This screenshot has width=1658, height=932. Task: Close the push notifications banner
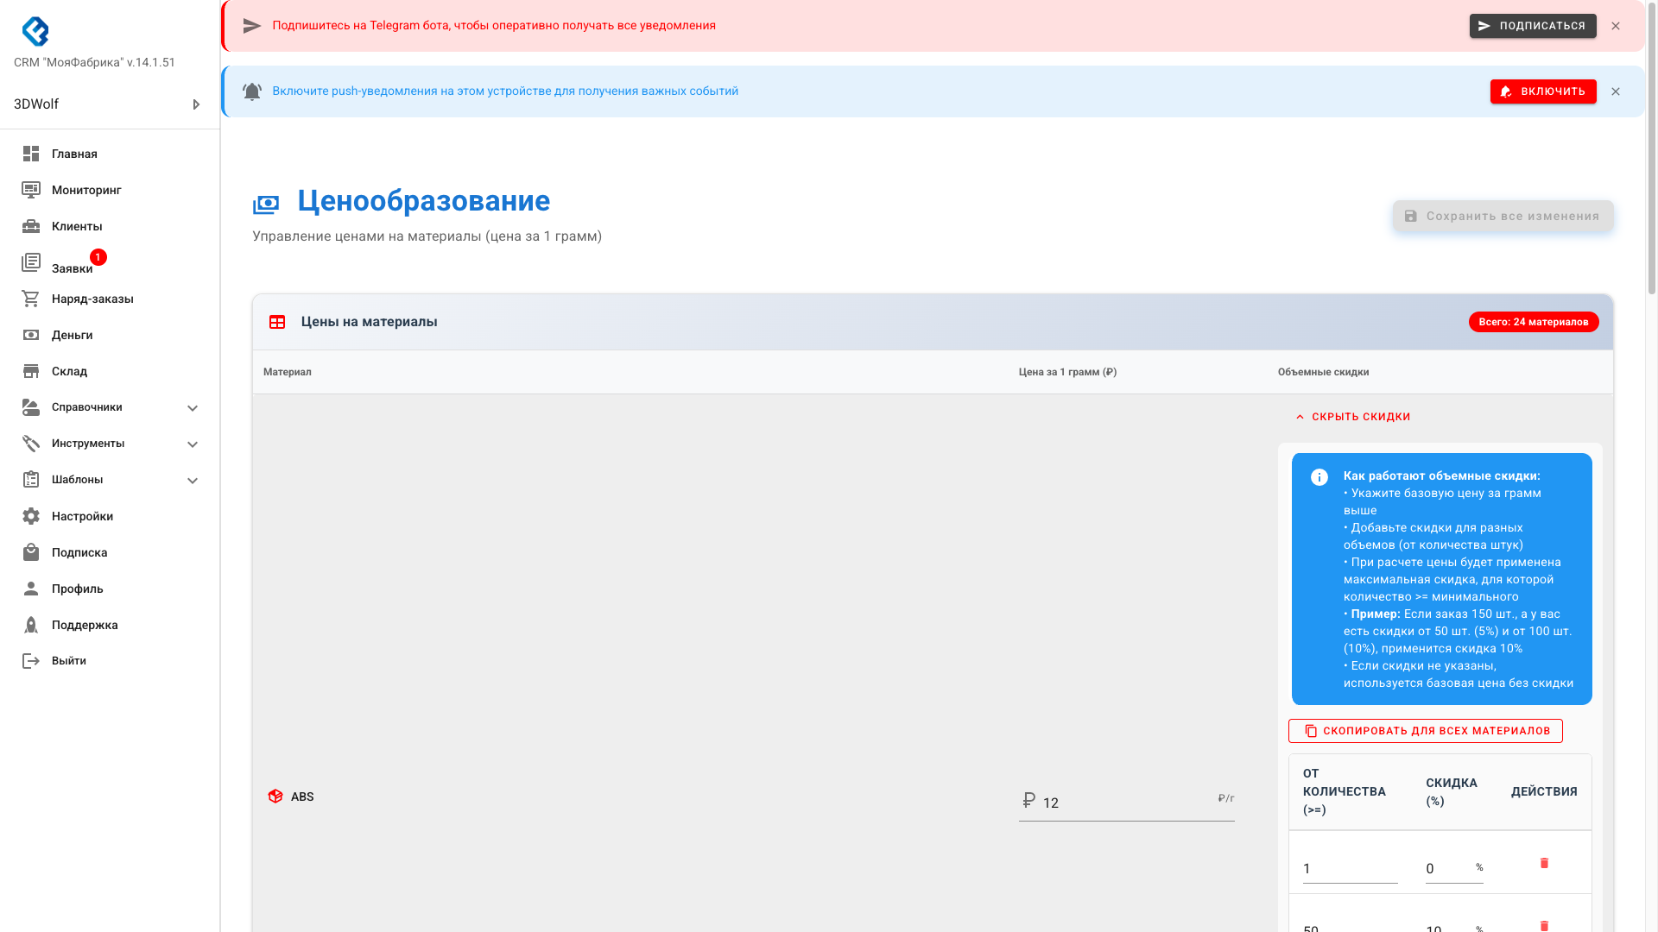coord(1615,91)
